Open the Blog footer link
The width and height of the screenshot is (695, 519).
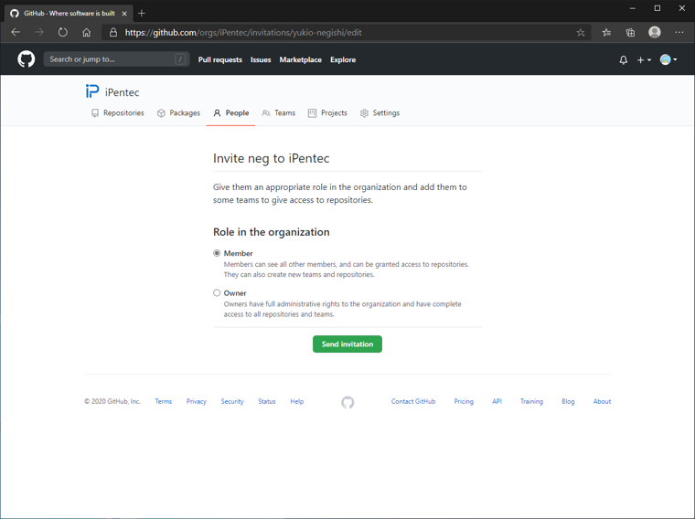(x=568, y=401)
